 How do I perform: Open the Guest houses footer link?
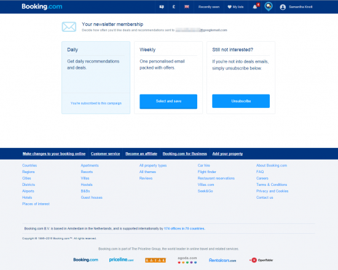92,198
